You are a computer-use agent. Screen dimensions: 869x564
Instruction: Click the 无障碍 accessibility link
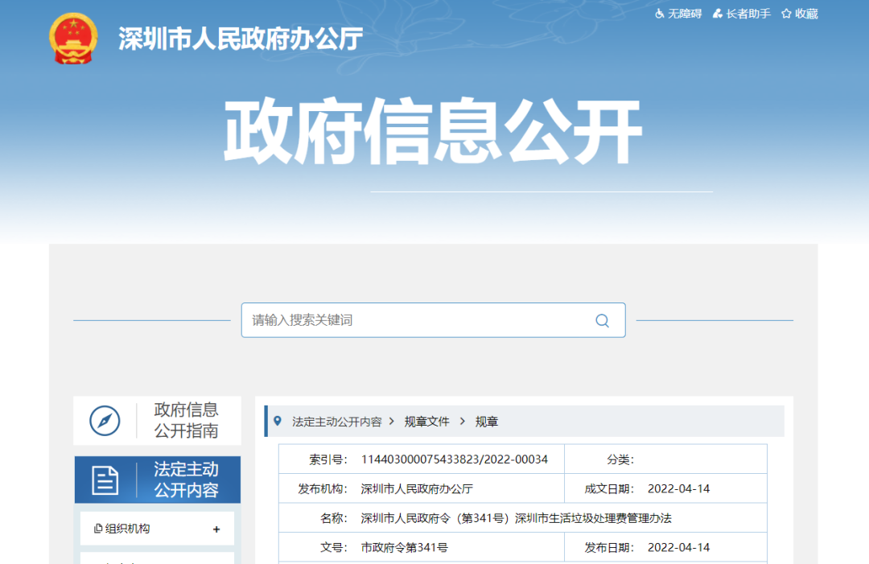[x=685, y=14]
